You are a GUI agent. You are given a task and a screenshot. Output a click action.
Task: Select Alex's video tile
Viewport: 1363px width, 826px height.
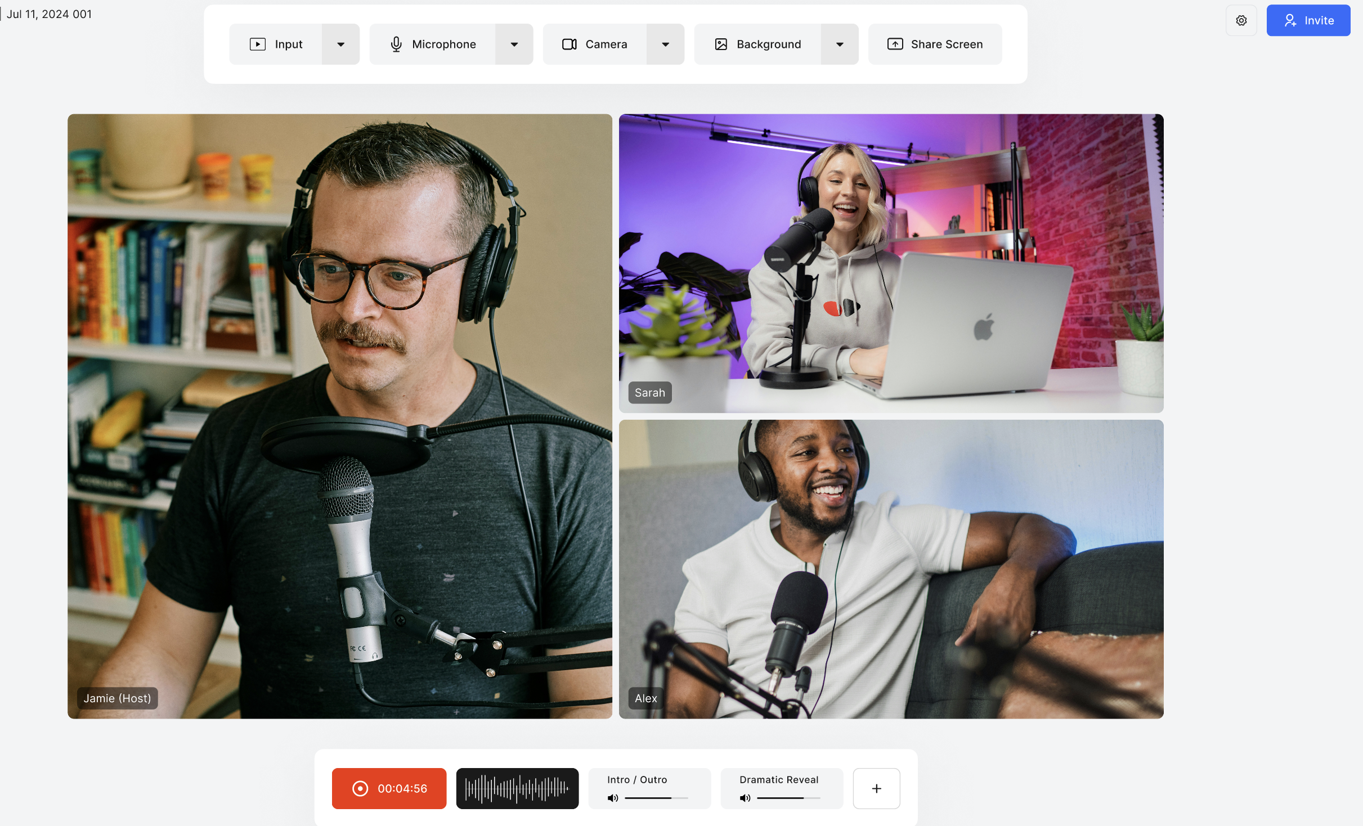click(891, 569)
